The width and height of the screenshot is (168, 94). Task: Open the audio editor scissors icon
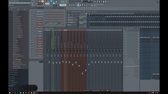click(97, 2)
